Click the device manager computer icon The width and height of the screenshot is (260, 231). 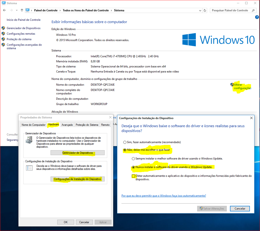29,140
